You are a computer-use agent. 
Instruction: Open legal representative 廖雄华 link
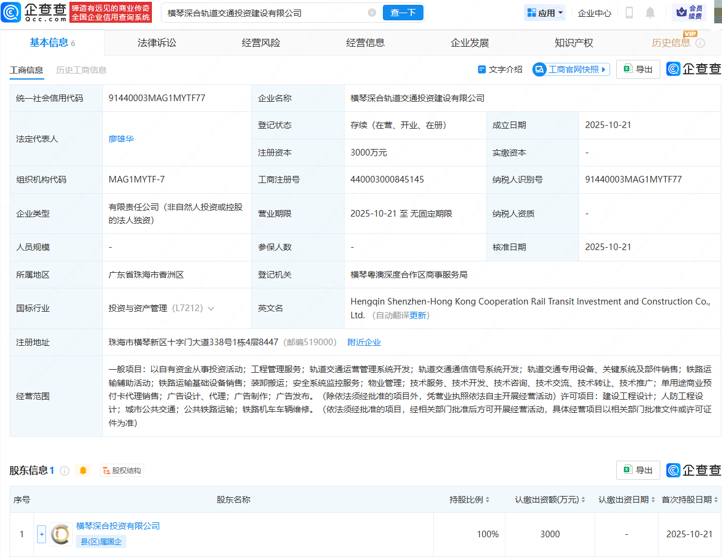(121, 139)
